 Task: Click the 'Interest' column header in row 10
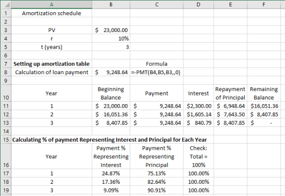[x=198, y=93]
